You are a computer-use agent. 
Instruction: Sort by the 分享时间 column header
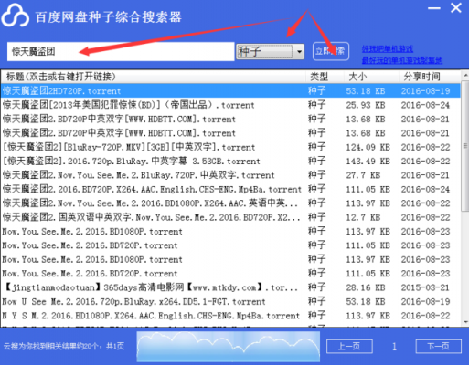pyautogui.click(x=430, y=77)
